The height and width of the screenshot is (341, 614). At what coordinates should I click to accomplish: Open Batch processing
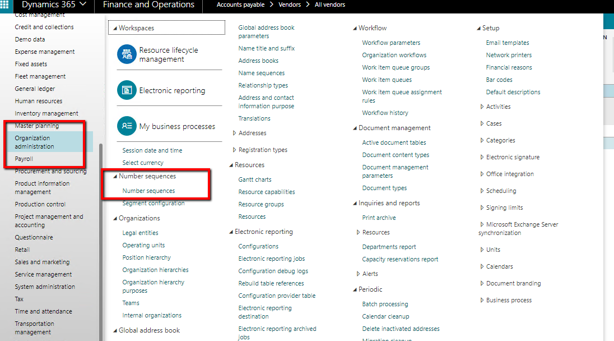pos(385,304)
